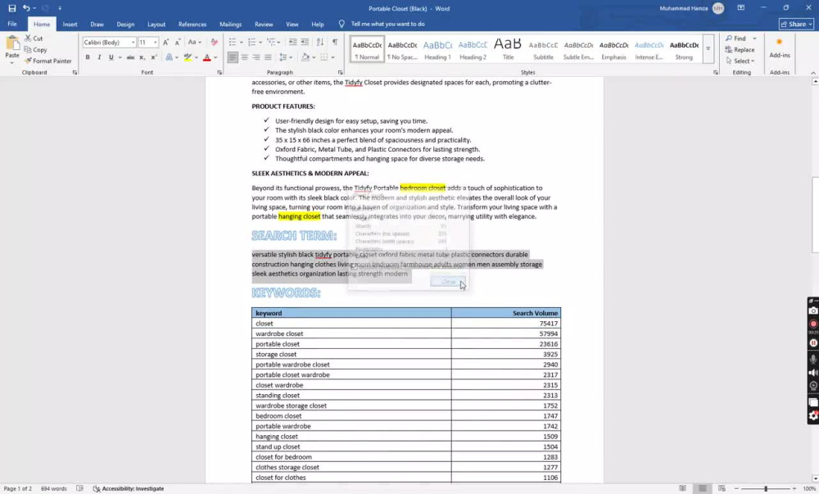The height and width of the screenshot is (494, 819).
Task: Clear all formatting from selection
Action: coord(214,43)
